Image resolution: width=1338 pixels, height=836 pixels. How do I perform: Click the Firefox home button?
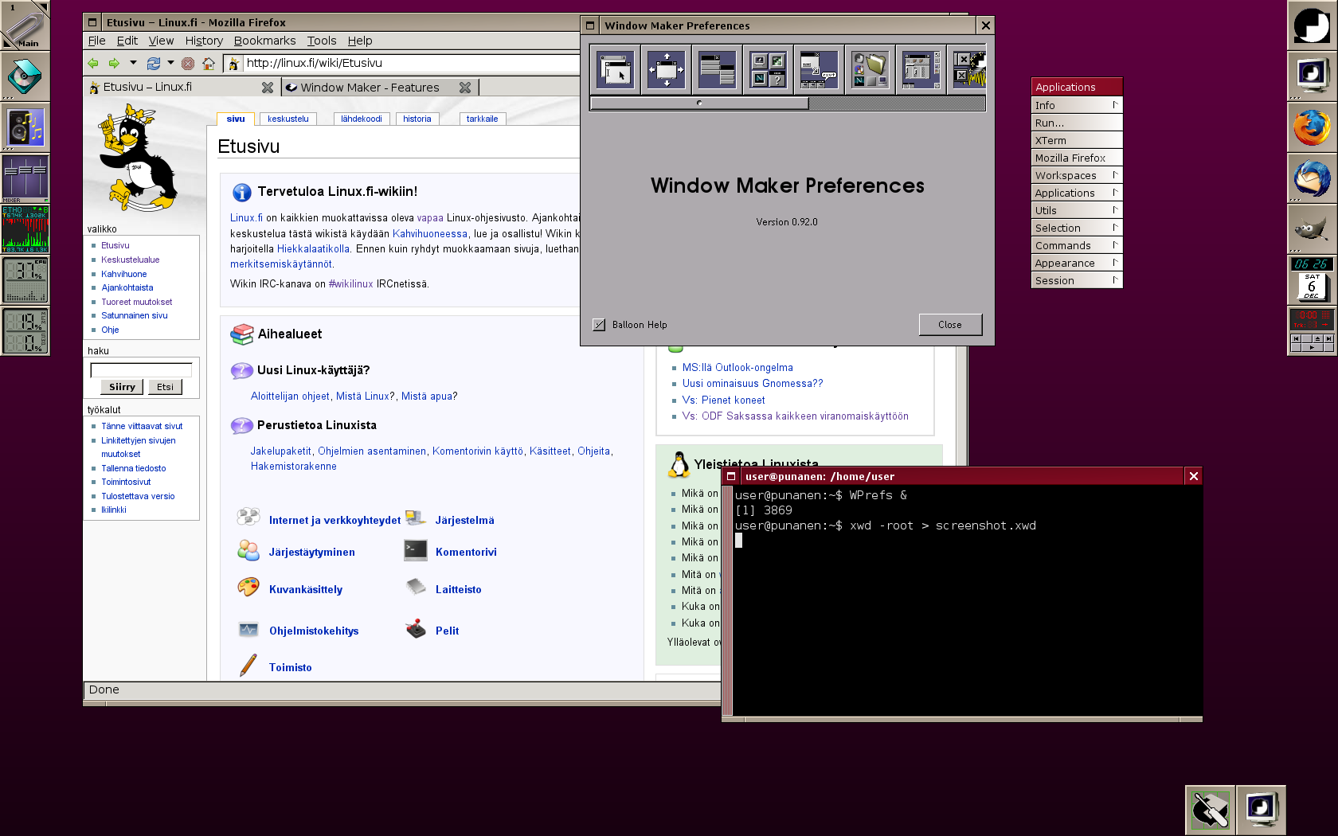(209, 64)
